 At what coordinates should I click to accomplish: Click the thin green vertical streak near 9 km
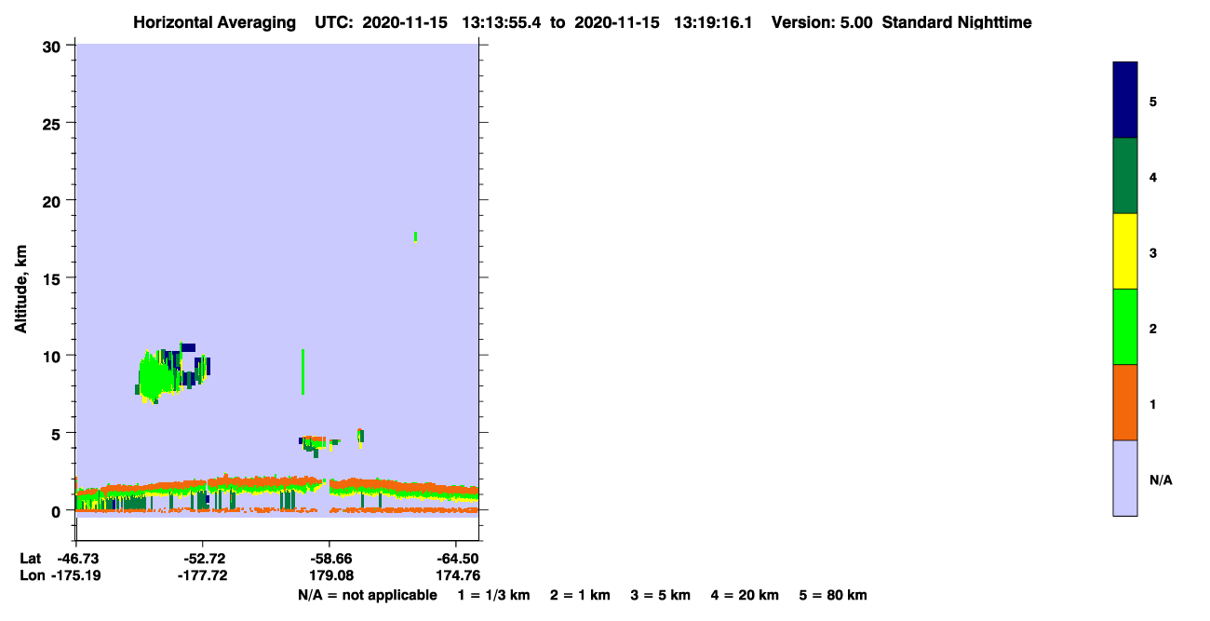point(303,371)
